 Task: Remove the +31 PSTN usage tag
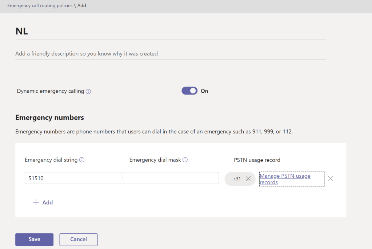(x=248, y=178)
